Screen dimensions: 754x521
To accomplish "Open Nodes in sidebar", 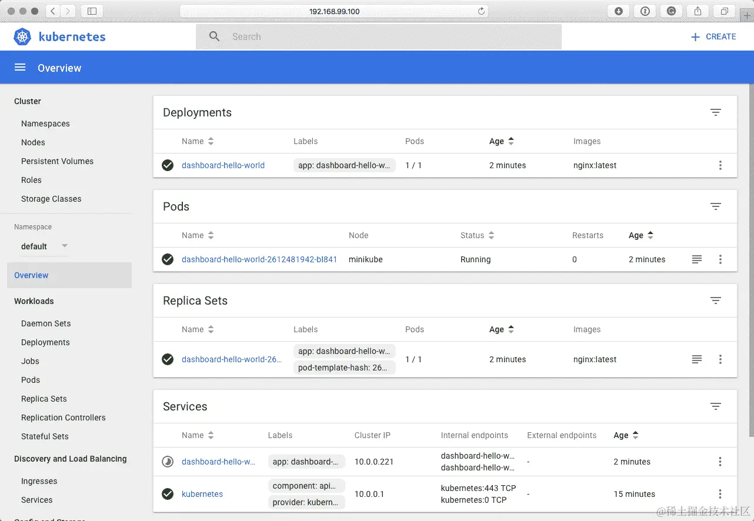I will [x=33, y=142].
